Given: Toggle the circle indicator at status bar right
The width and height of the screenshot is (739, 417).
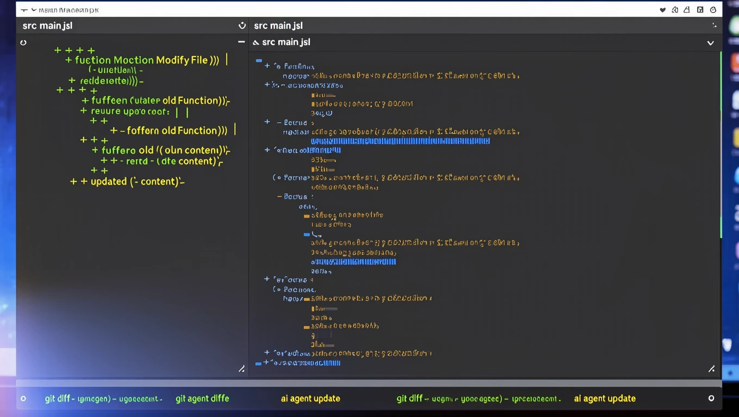Looking at the screenshot, I should (711, 399).
